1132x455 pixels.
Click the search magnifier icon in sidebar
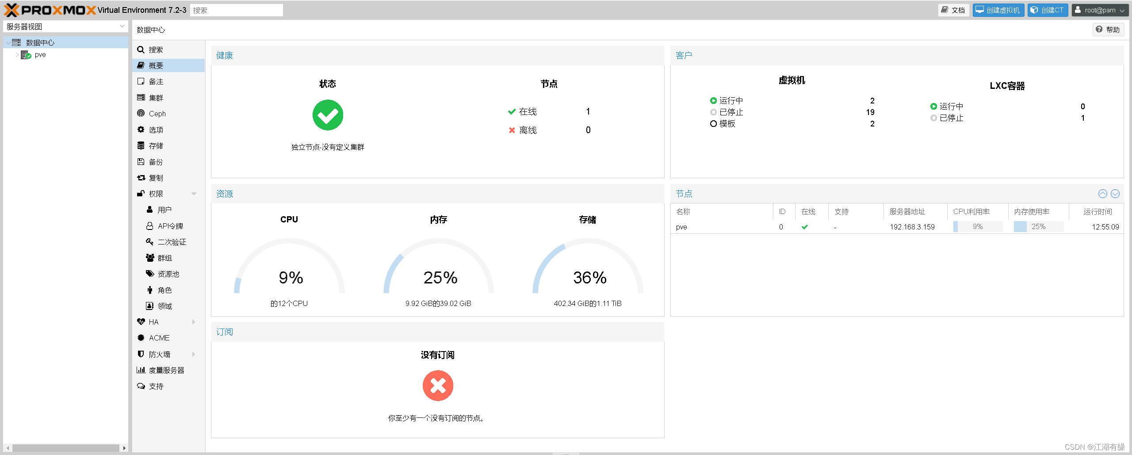(141, 50)
